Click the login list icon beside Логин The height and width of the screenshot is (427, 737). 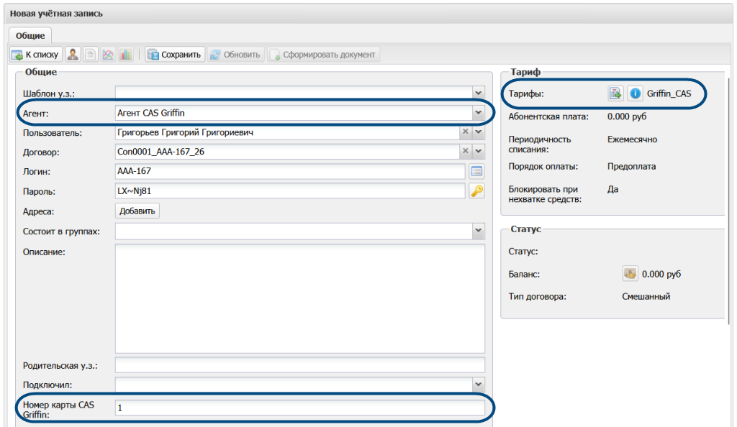476,171
